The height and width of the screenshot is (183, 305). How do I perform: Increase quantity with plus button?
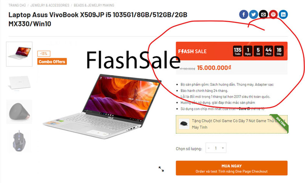click(223, 148)
